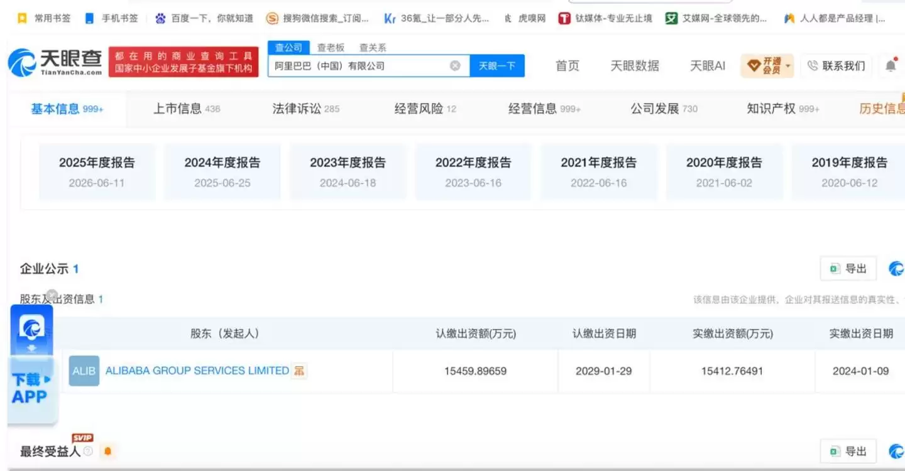The image size is (905, 471).
Task: Open 知识产权 tab
Action: click(x=783, y=109)
